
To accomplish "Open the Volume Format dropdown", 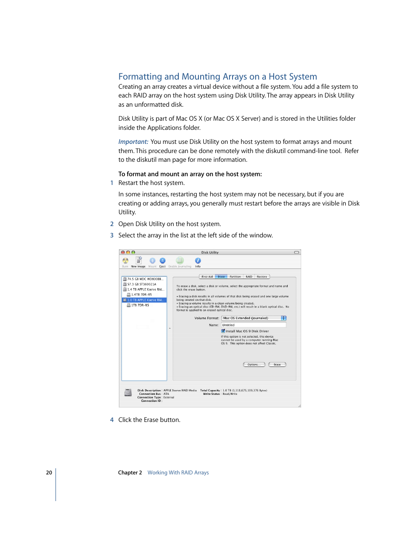I will pos(254,318).
